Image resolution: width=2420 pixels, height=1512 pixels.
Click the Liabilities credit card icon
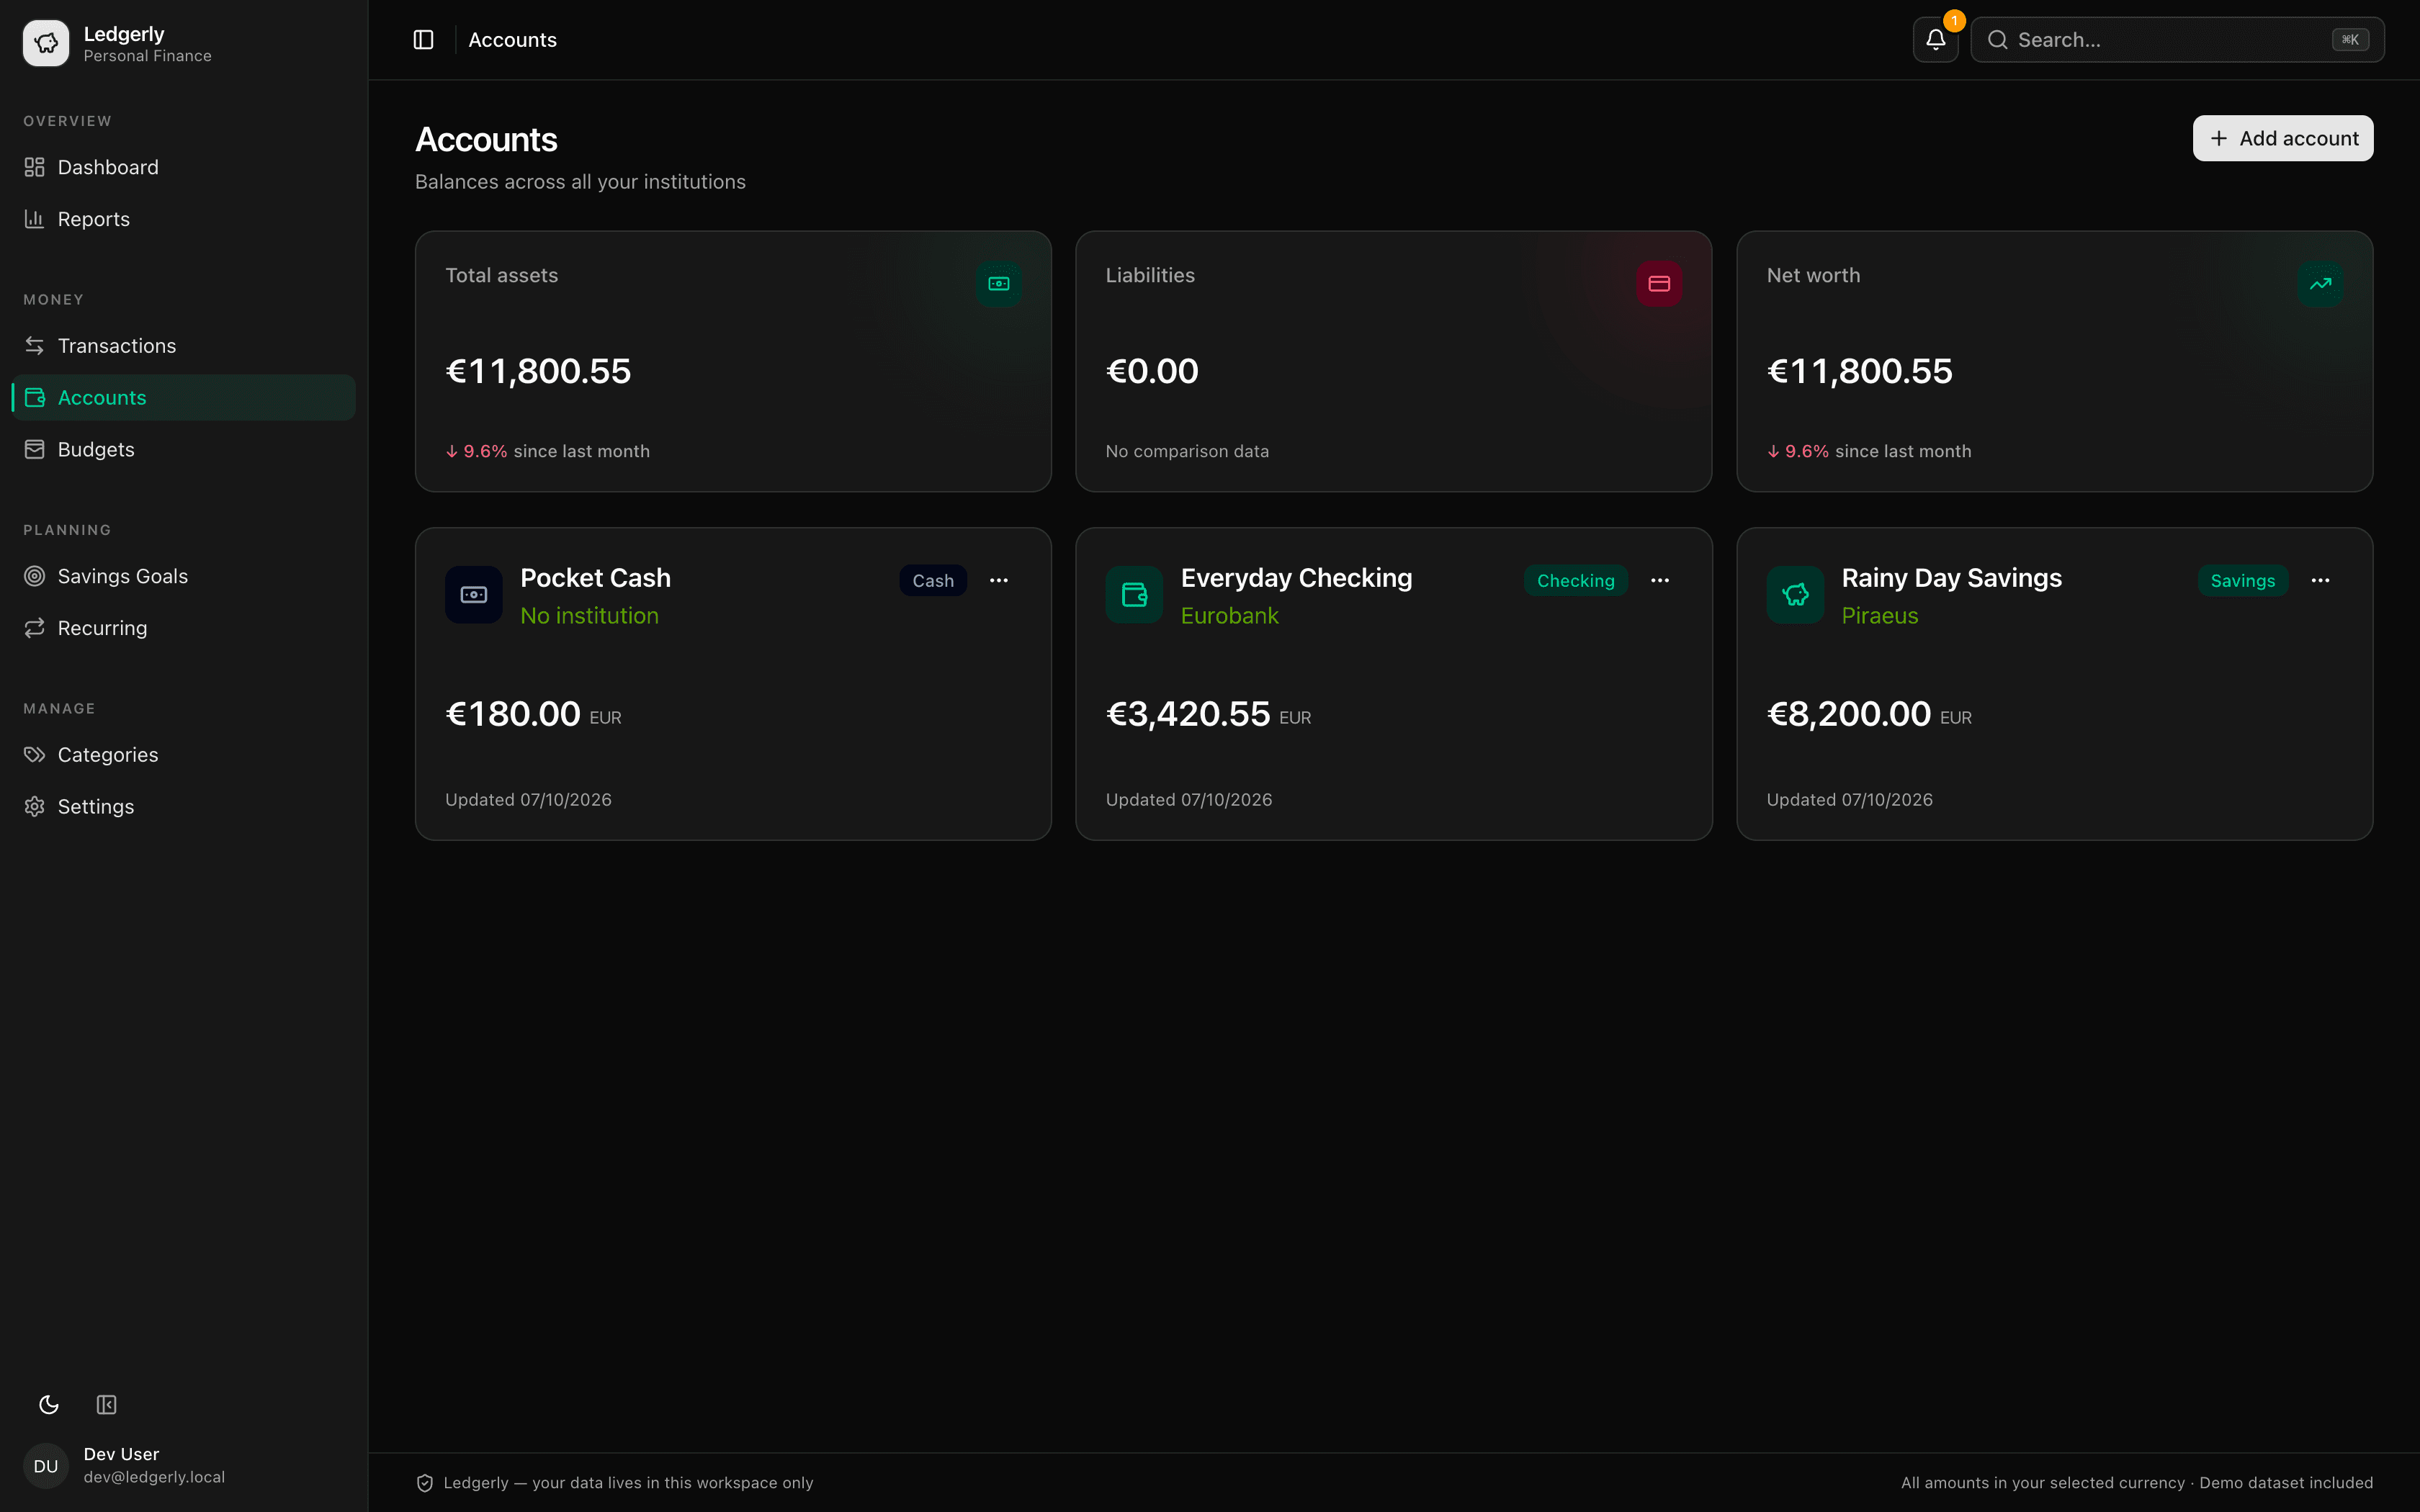[x=1659, y=284]
